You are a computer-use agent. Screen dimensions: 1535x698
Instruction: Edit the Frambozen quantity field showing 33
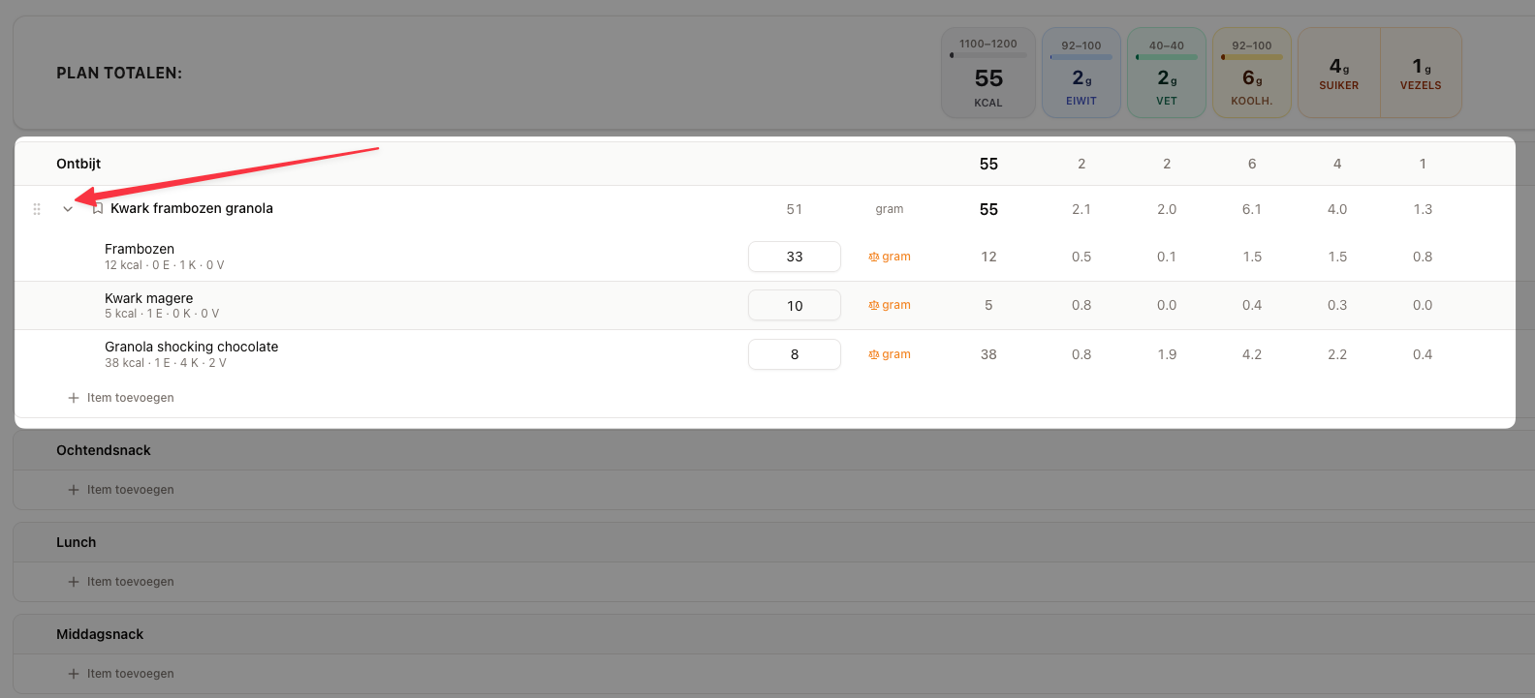click(x=795, y=257)
